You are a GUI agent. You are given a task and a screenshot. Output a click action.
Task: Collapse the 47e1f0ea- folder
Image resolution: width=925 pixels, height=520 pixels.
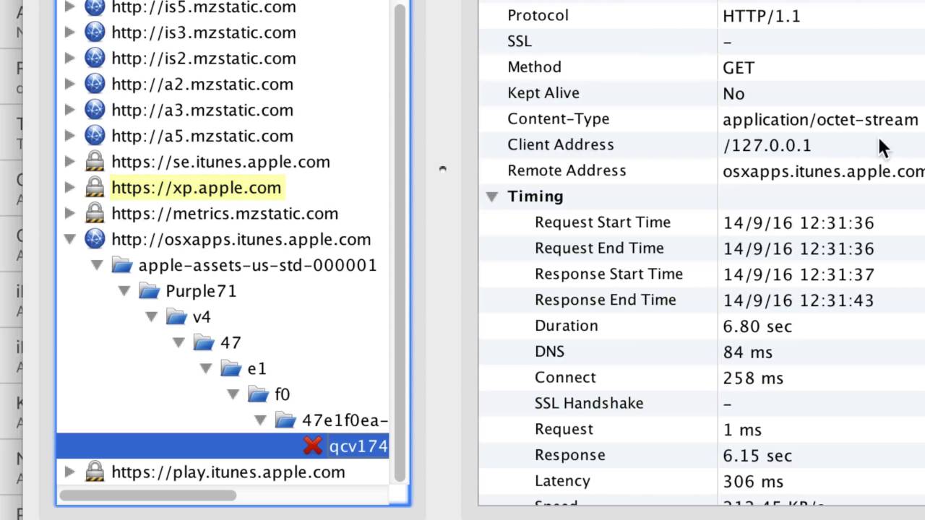coord(260,421)
